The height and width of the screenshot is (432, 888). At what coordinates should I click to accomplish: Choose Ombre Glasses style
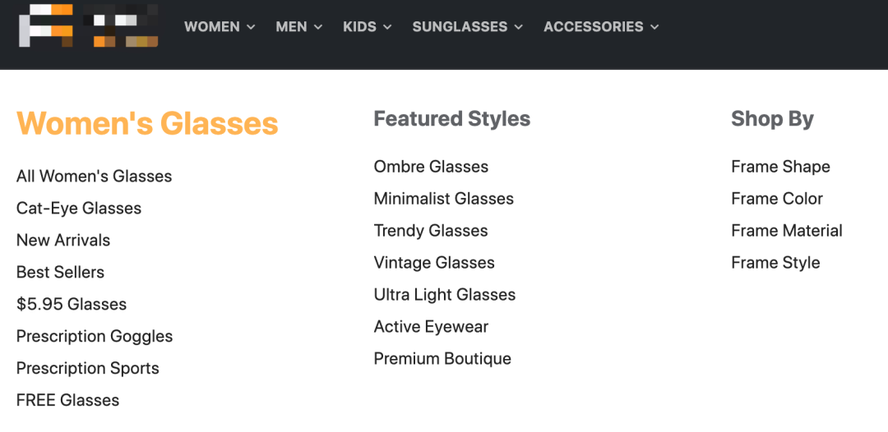[x=431, y=167]
